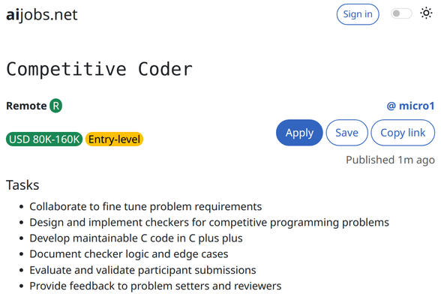Screen dimensions: 441x294
Task: Click the Develop maintainable C code bullet
Action: click(136, 238)
